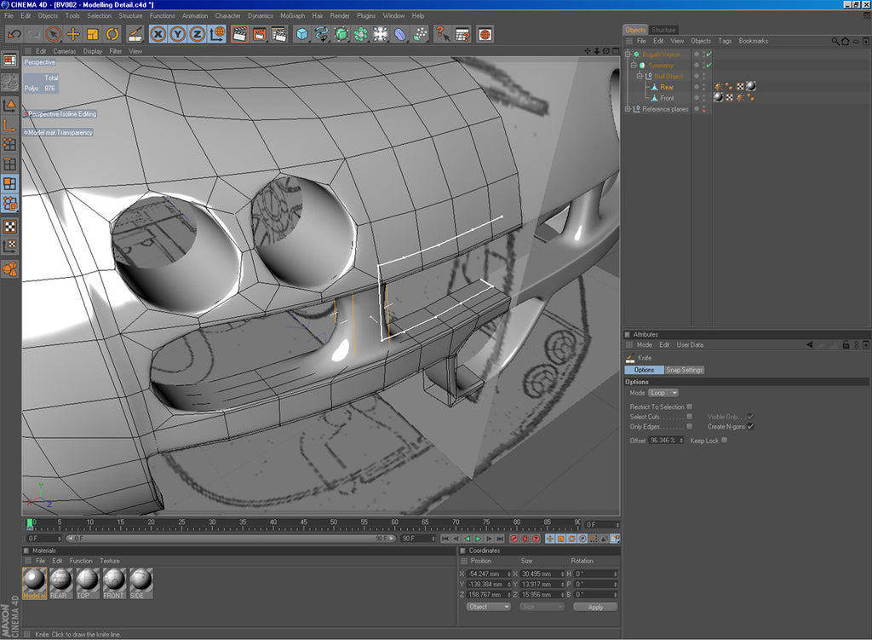The image size is (872, 640).
Task: Collapse the Bugatti Veyron hierarchy
Action: click(629, 54)
